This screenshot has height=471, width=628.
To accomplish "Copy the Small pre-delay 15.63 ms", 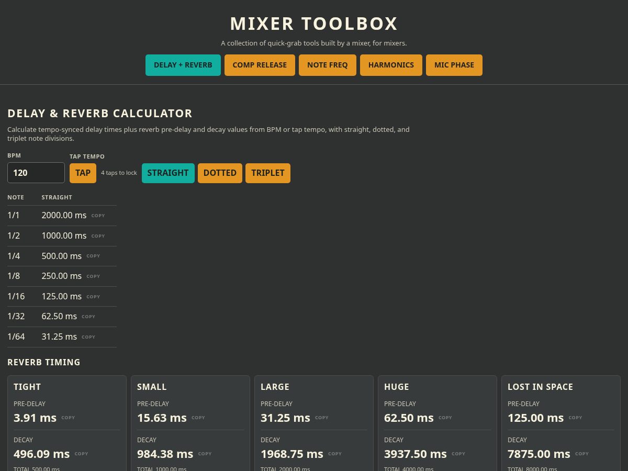I will coord(198,418).
